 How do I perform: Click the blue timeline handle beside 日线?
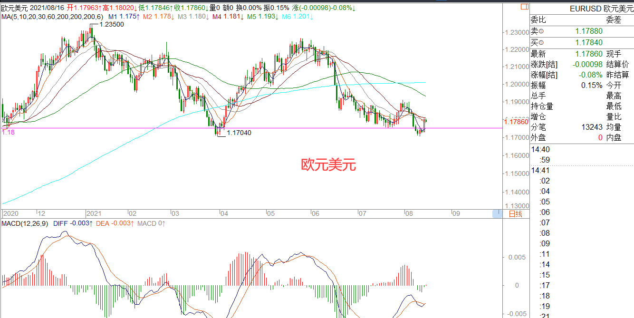497,214
